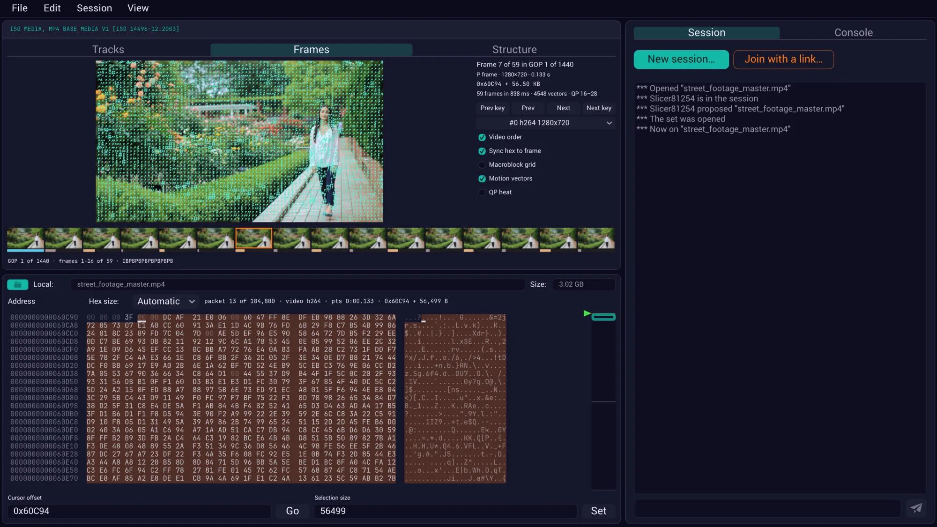Click the main video frame preview
937x527 pixels.
[239, 141]
